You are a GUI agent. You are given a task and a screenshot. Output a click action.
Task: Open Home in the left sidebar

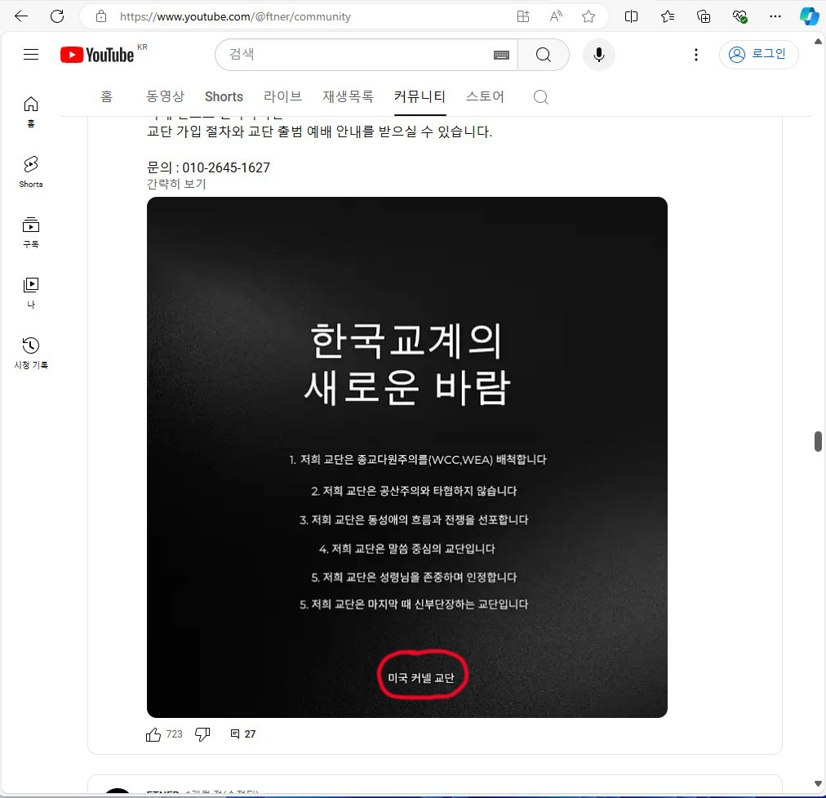[x=31, y=111]
